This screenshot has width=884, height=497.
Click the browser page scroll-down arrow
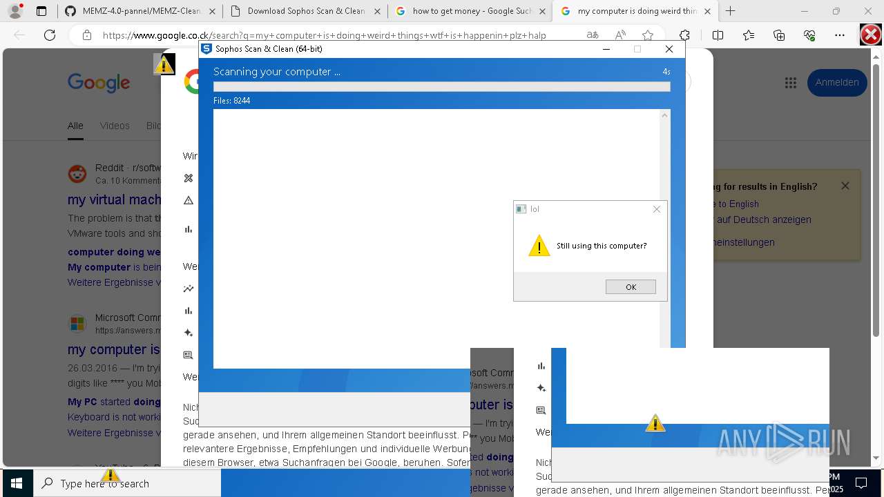[x=877, y=458]
